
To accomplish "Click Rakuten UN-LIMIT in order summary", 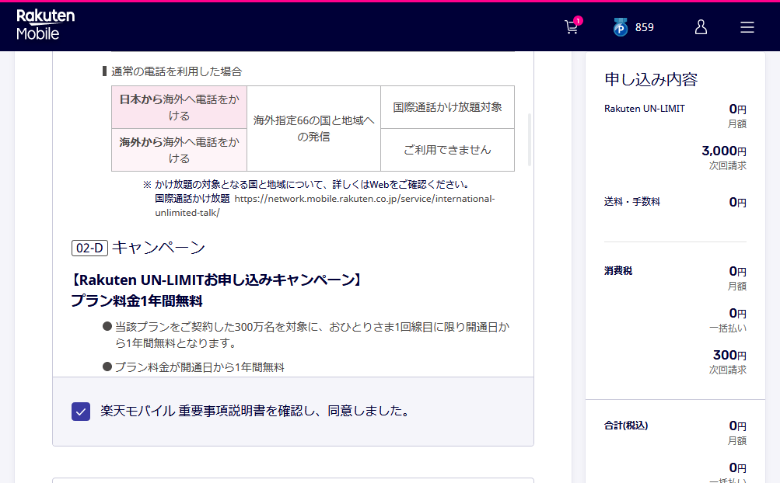I will click(x=645, y=109).
